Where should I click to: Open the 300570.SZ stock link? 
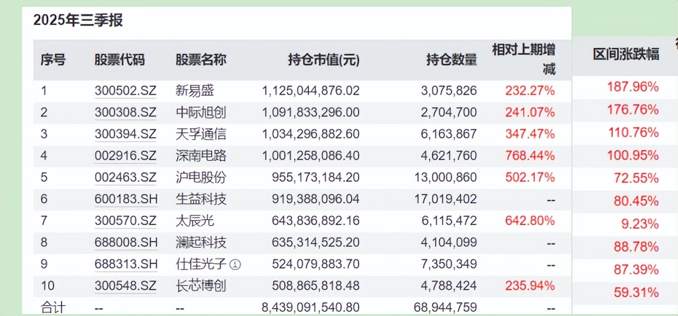tap(125, 221)
